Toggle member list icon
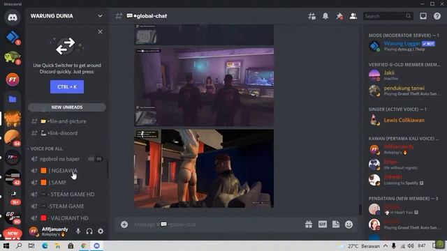The width and height of the screenshot is (447, 251). (x=353, y=16)
